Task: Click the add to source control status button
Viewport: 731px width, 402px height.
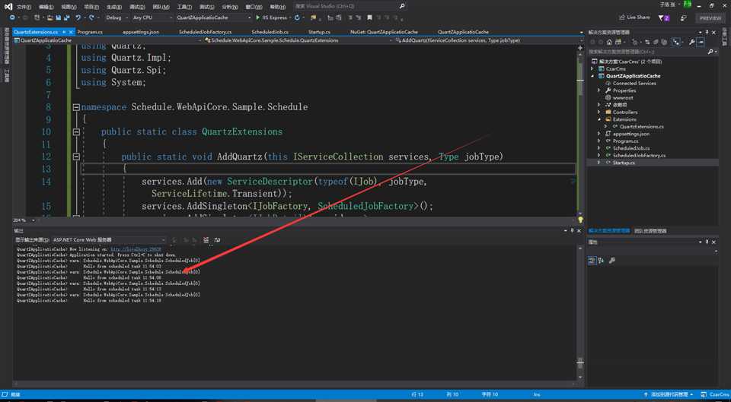Action: pos(668,394)
